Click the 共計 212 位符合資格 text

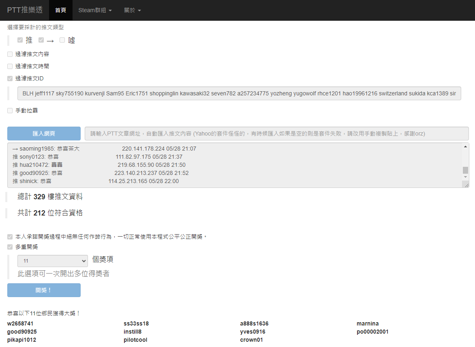50,213
